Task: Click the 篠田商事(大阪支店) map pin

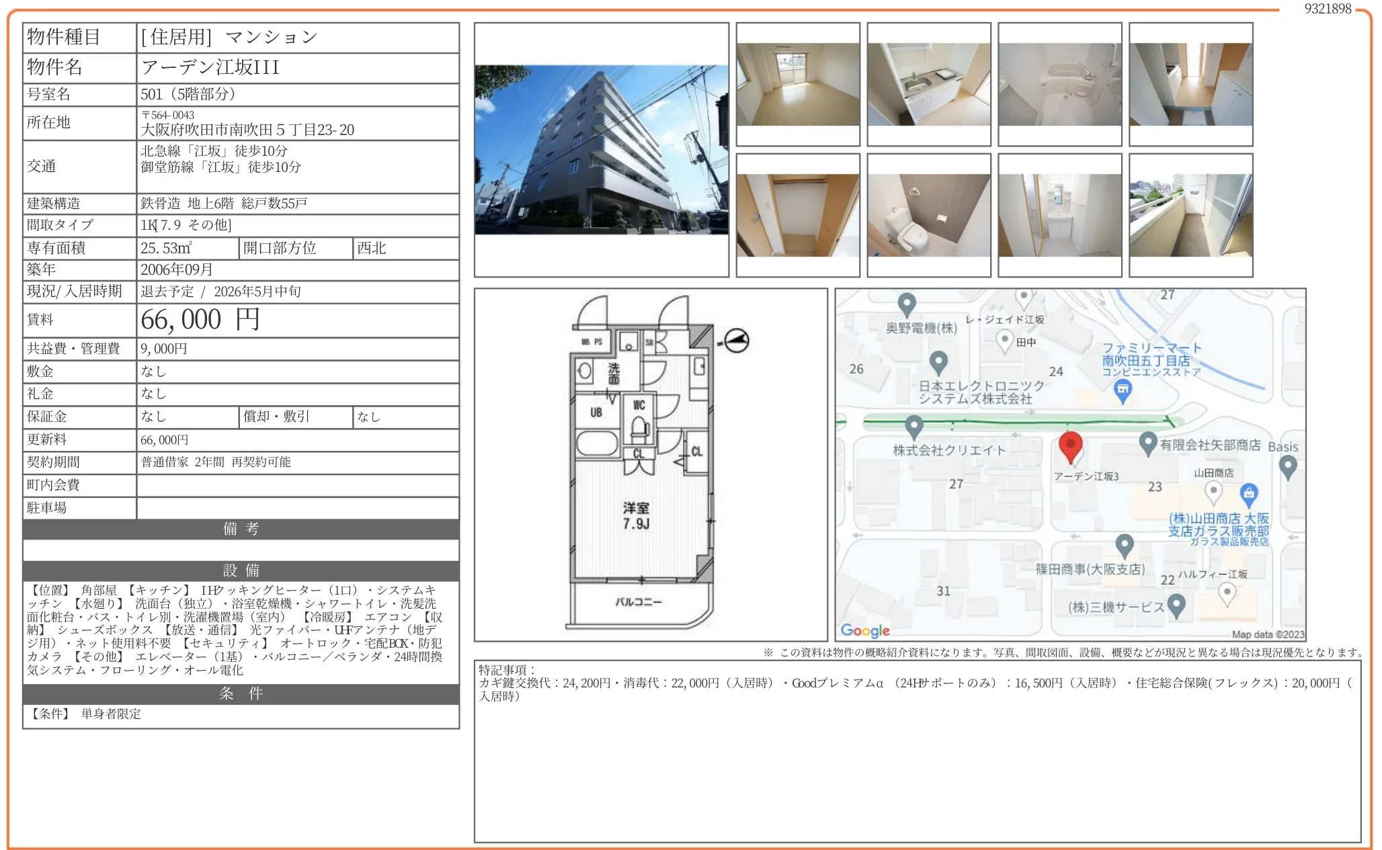Action: 1125,545
